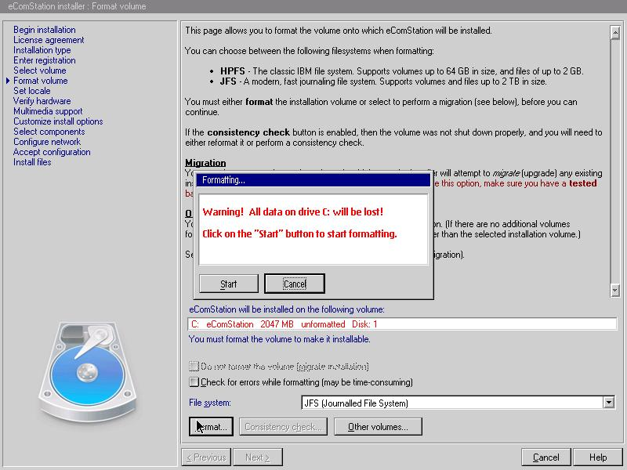Click the disabled Next button

click(258, 457)
